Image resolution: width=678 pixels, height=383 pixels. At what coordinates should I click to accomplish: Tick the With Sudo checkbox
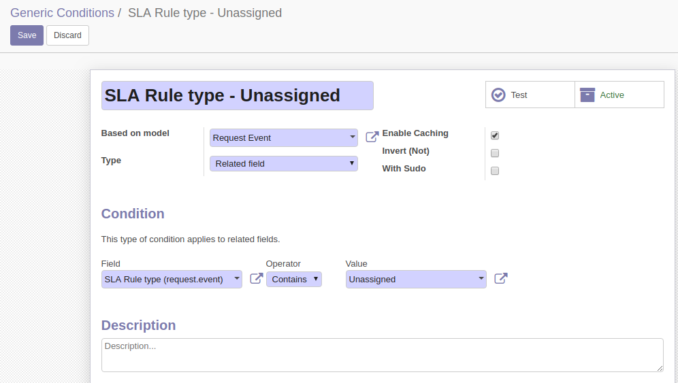(x=495, y=171)
